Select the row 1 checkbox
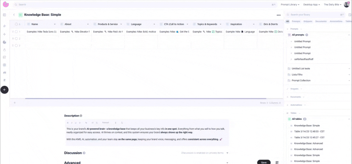The height and width of the screenshot is (164, 352). (16, 32)
